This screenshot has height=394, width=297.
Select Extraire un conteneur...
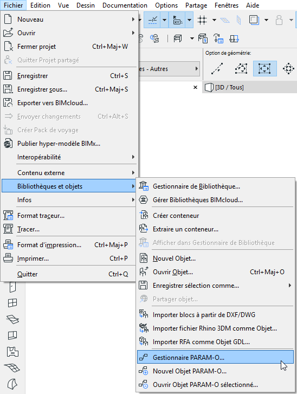click(x=215, y=229)
